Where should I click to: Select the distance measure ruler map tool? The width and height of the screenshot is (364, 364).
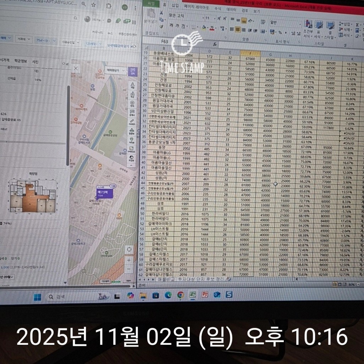pos(132,122)
